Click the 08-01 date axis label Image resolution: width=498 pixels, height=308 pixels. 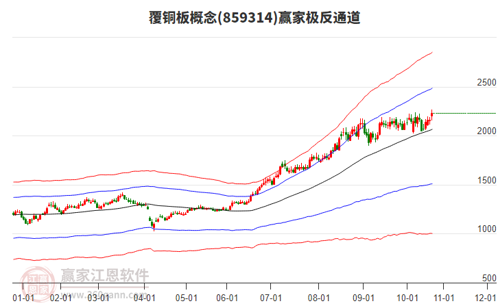318,298
